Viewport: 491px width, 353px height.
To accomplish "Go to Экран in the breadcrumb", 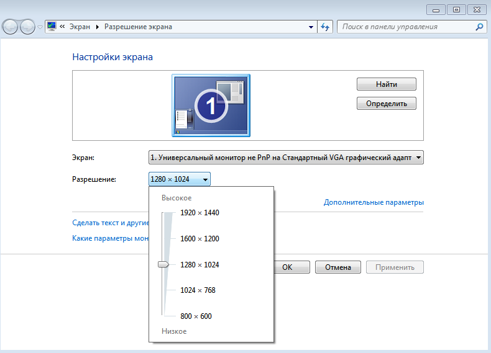I will click(x=80, y=27).
